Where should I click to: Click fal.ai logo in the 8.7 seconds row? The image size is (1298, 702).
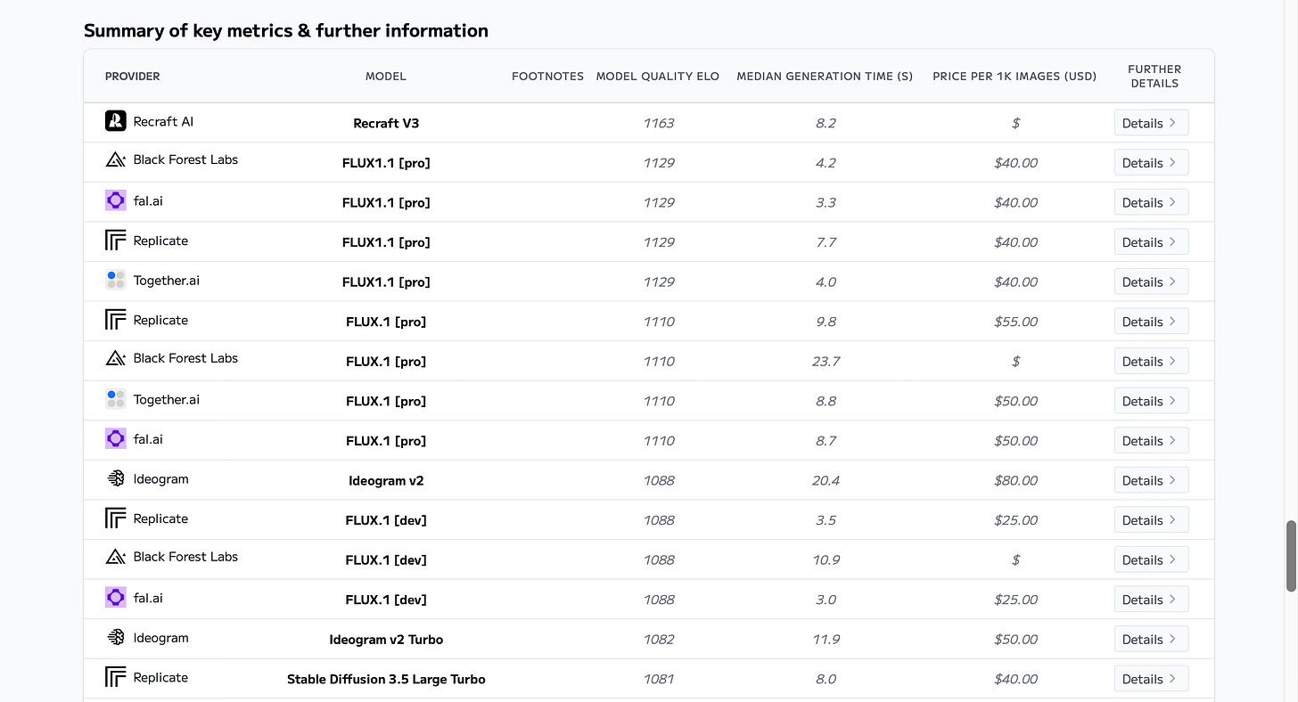[x=115, y=438]
